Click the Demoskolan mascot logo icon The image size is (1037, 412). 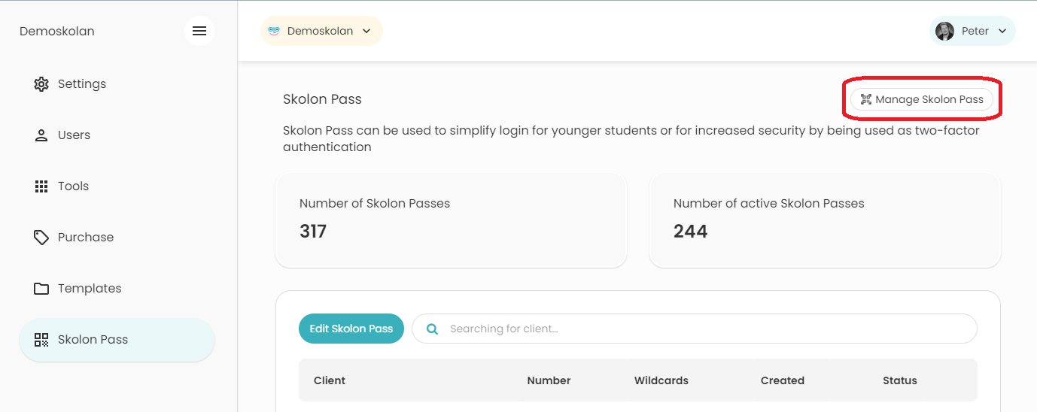click(x=274, y=31)
